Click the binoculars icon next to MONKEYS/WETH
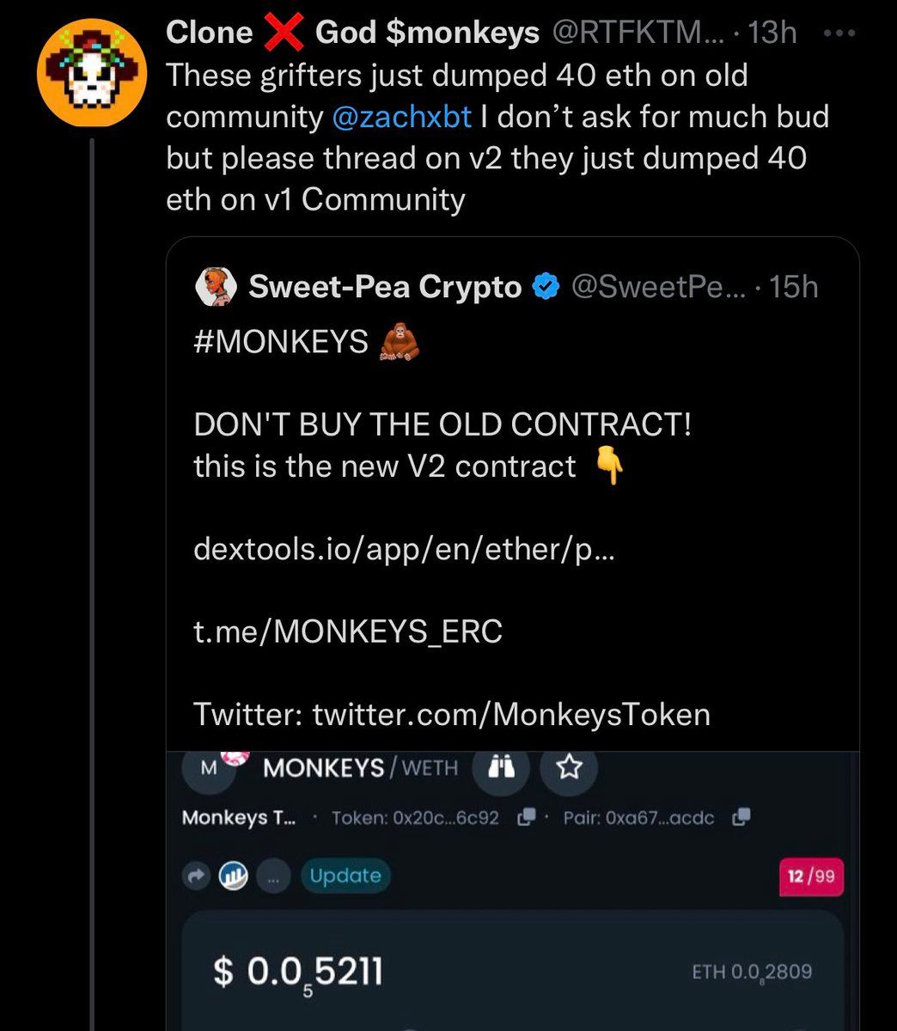Image resolution: width=897 pixels, height=1031 pixels. click(x=502, y=767)
